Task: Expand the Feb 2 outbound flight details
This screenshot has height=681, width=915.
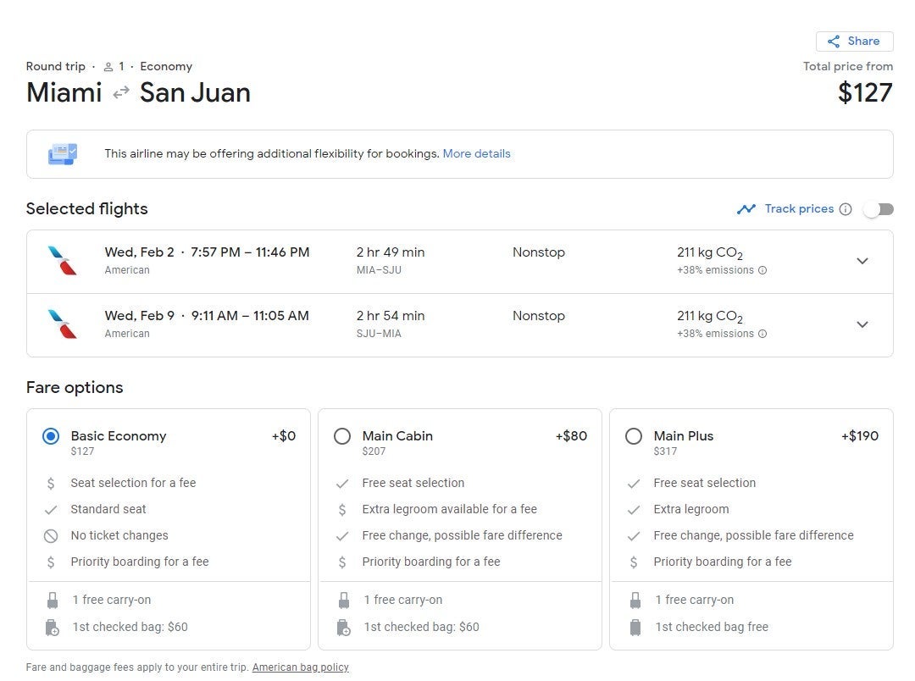Action: tap(862, 261)
